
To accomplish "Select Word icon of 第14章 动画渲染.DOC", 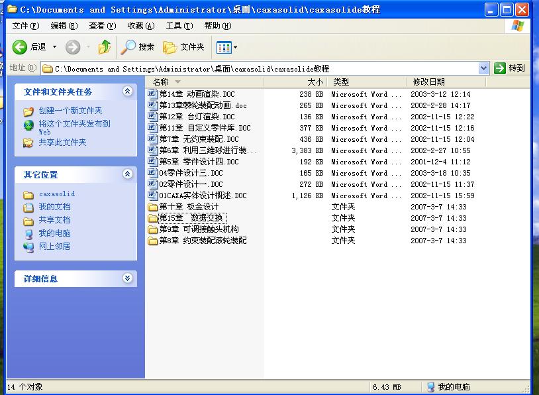I will (x=152, y=93).
